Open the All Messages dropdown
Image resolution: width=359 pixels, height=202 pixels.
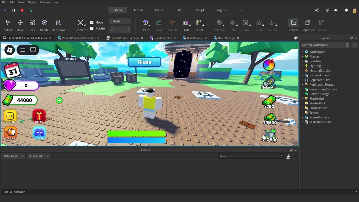tap(13, 156)
